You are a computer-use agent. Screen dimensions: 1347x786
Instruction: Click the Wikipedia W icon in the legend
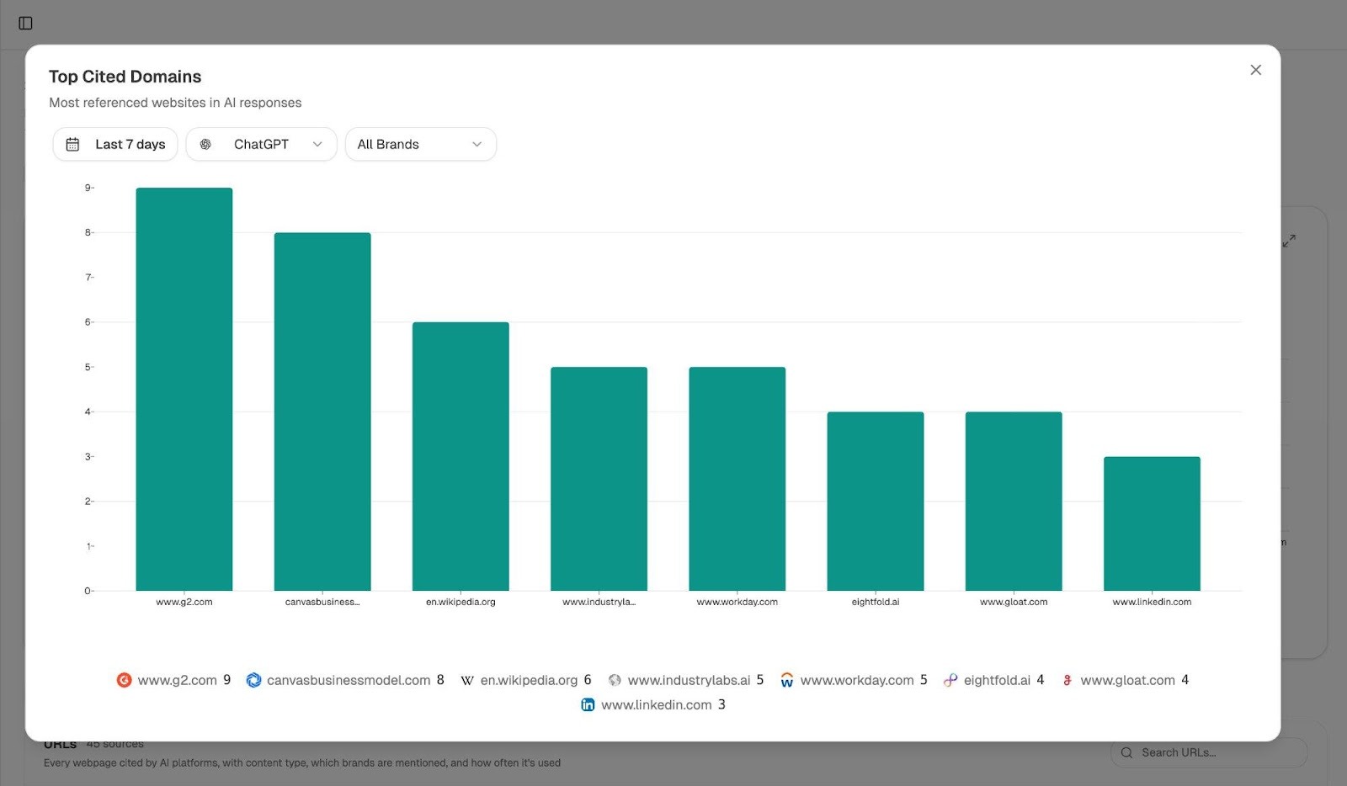tap(466, 680)
